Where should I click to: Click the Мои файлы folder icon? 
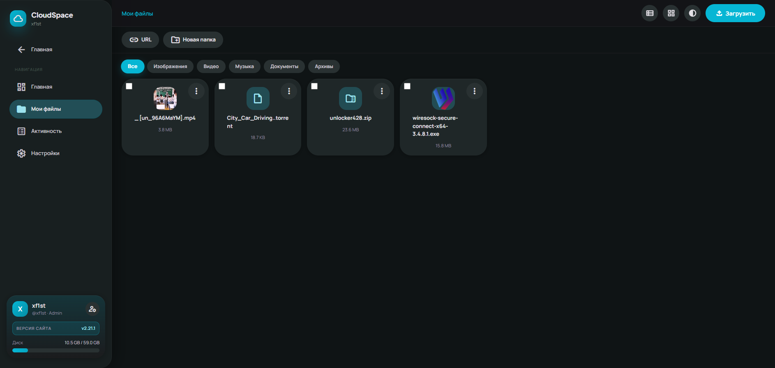click(21, 109)
